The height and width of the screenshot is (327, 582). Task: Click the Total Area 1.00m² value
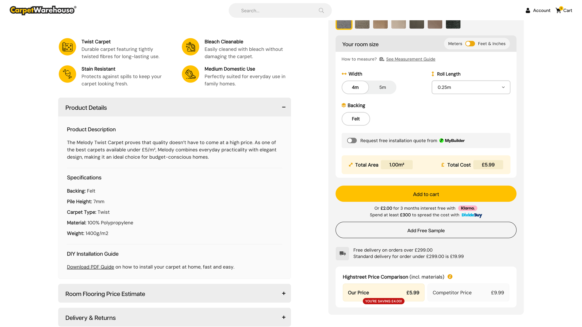397,165
